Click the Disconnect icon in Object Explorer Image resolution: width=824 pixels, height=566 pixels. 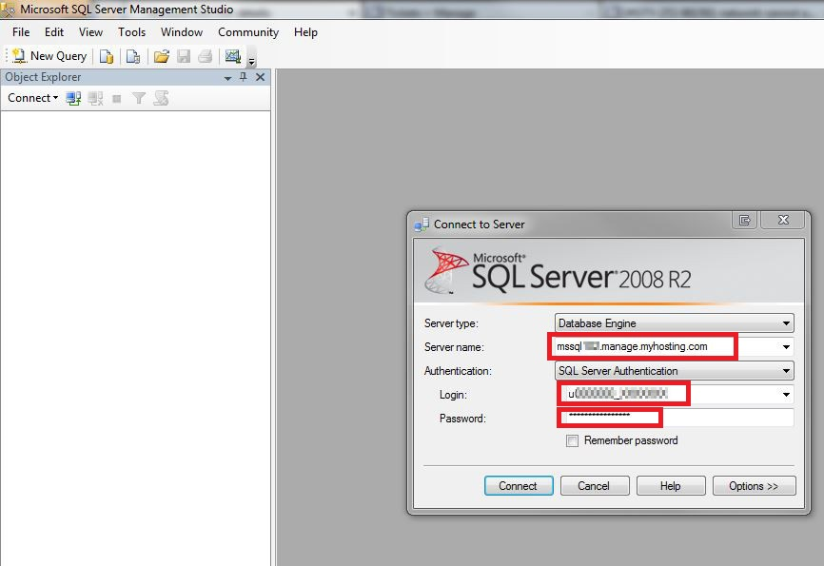click(96, 98)
